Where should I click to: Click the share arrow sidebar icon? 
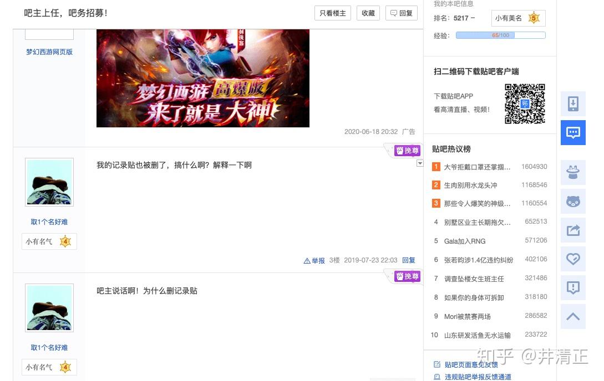pyautogui.click(x=573, y=230)
